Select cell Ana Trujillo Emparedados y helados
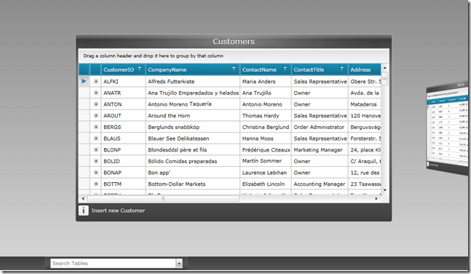 pos(193,93)
